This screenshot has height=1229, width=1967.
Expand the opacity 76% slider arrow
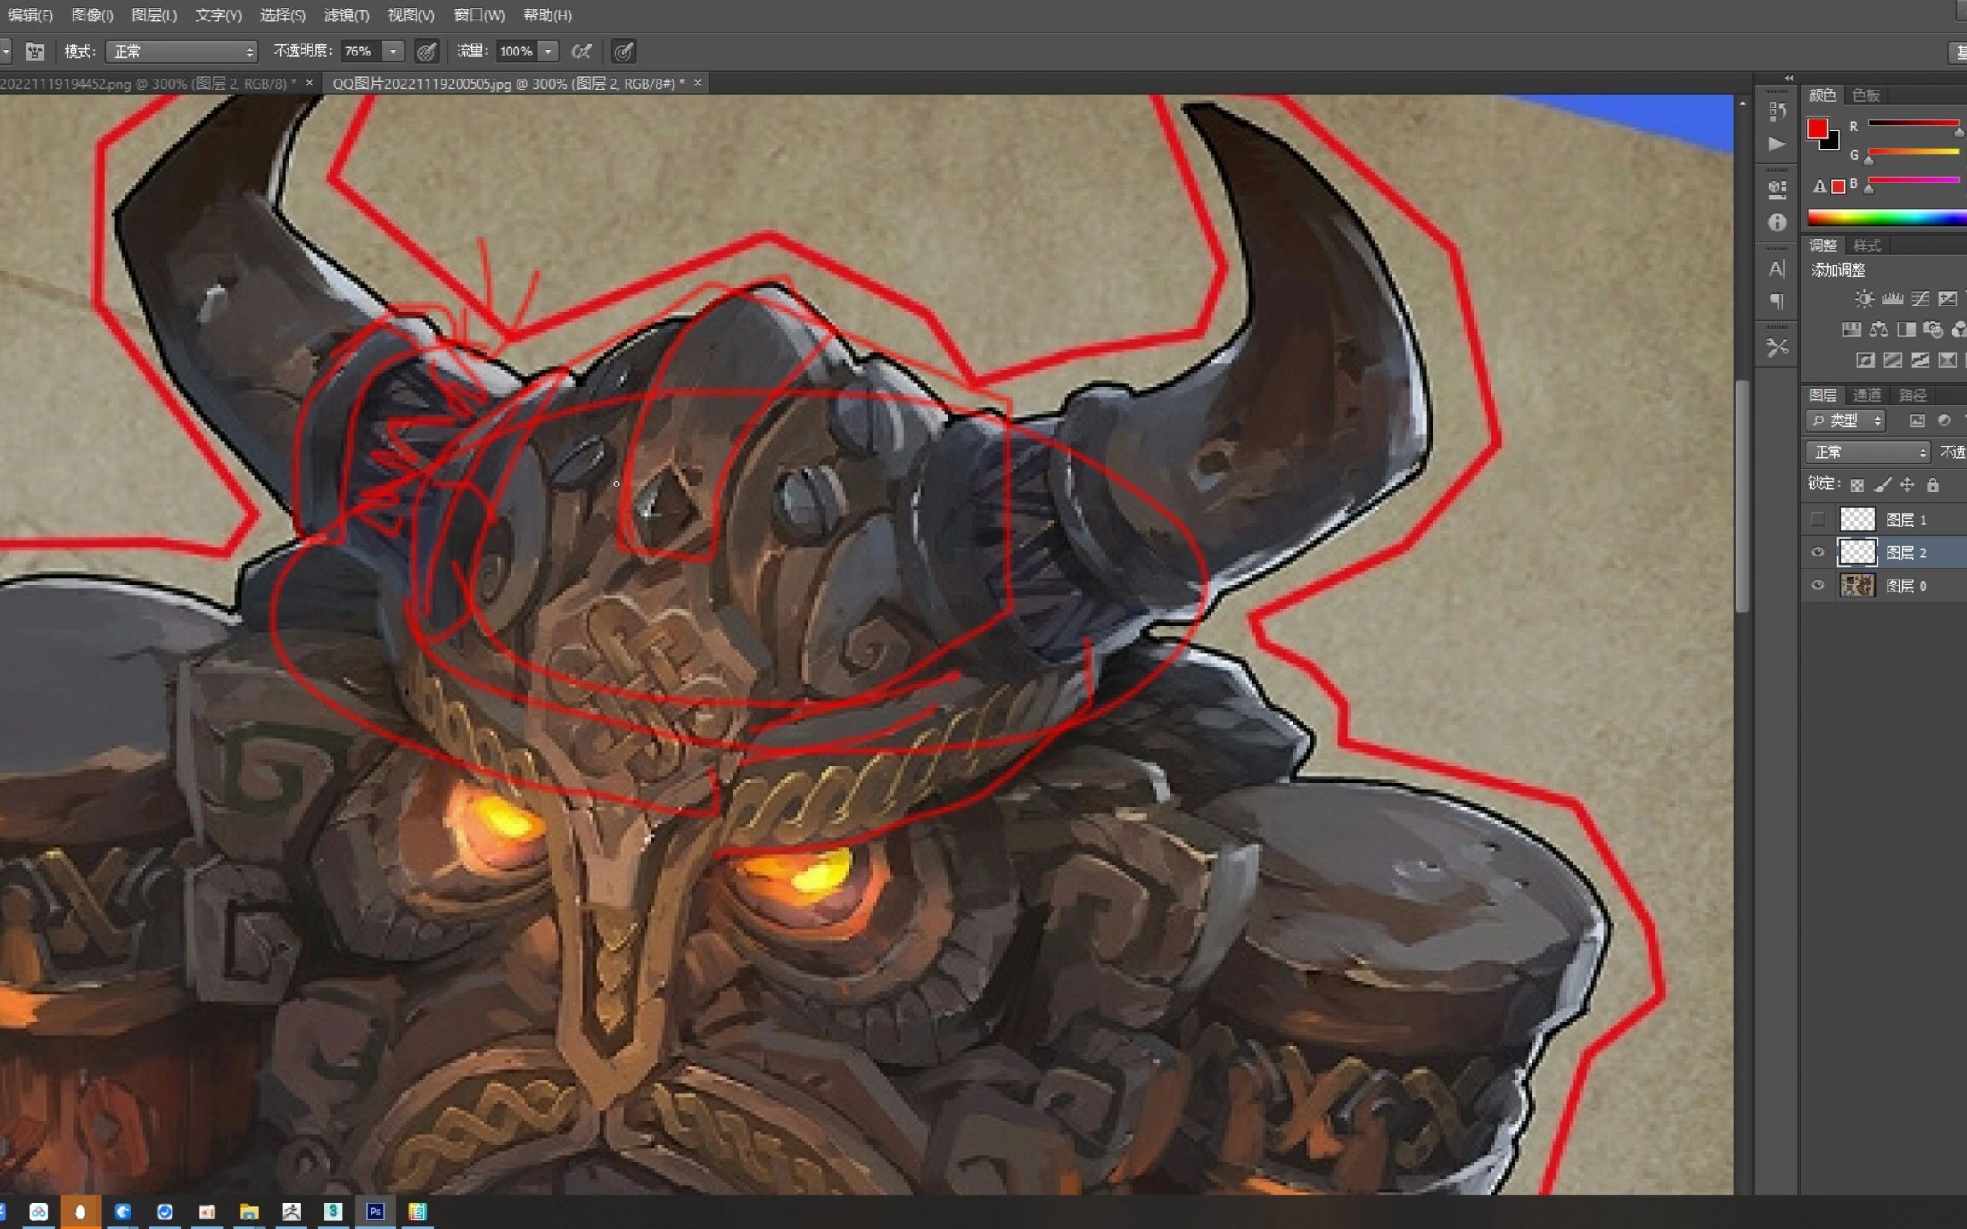[393, 51]
